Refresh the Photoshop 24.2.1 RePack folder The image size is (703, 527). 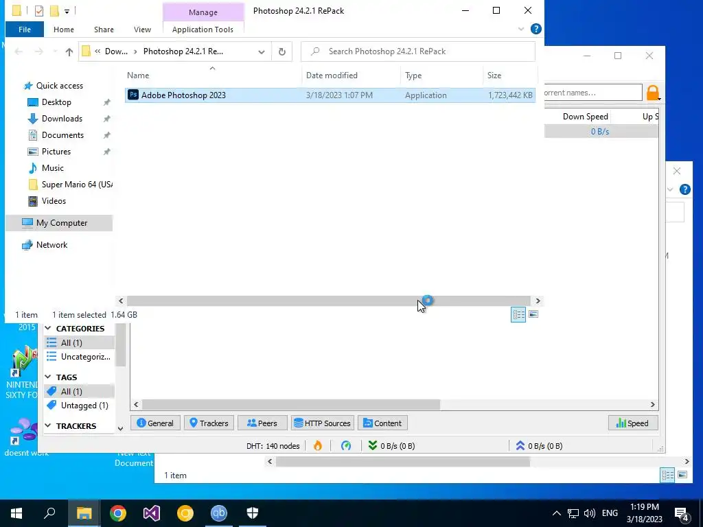tap(282, 51)
